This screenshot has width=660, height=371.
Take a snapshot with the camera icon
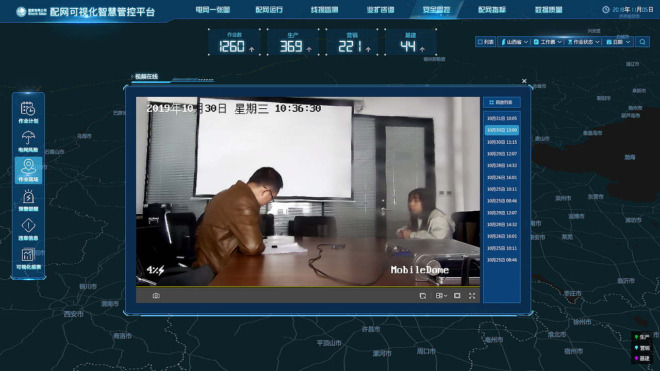156,296
